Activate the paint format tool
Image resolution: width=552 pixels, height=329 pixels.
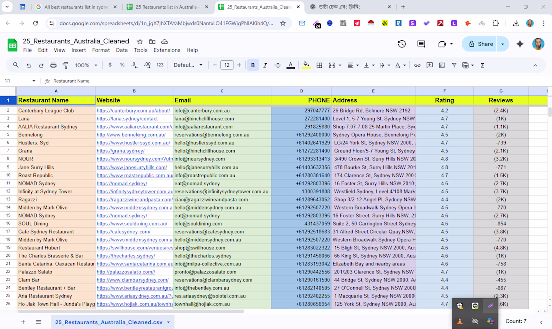pos(65,65)
